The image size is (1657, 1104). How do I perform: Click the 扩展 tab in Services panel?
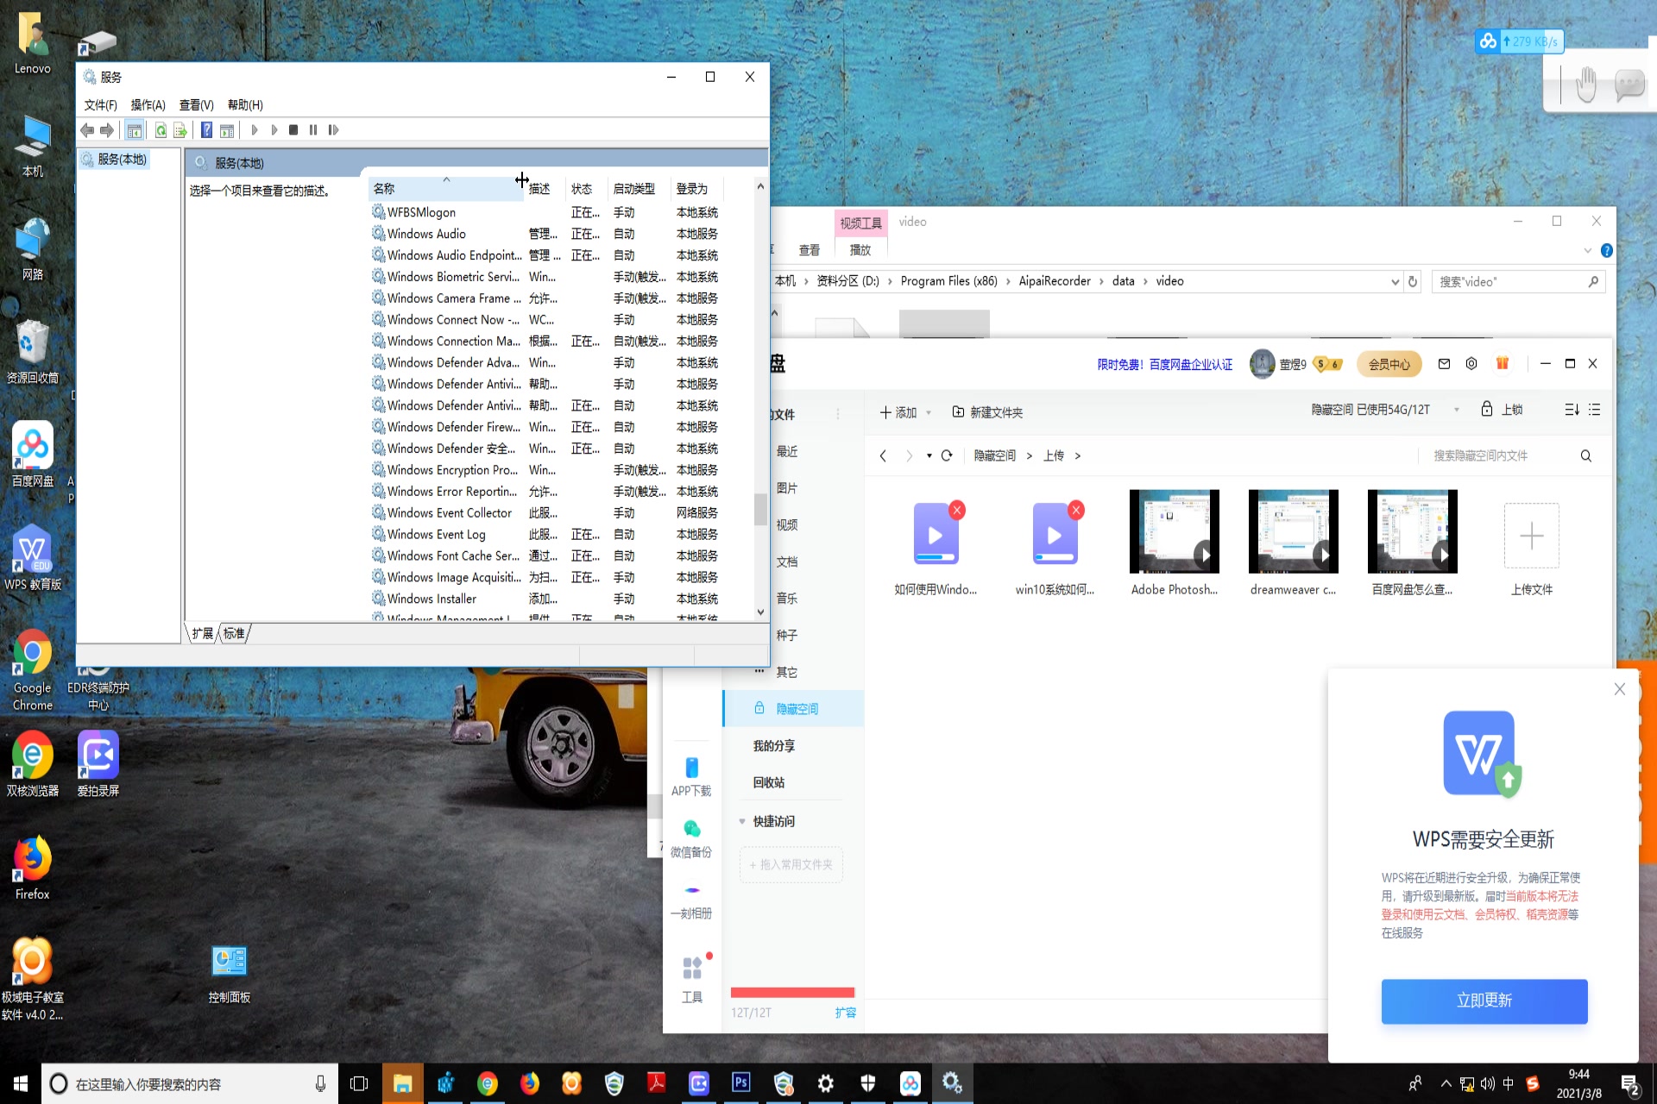pos(202,632)
